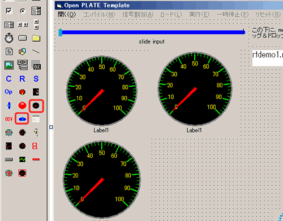Select the blue Op tool icon
This screenshot has height=221, width=283.
click(8, 92)
